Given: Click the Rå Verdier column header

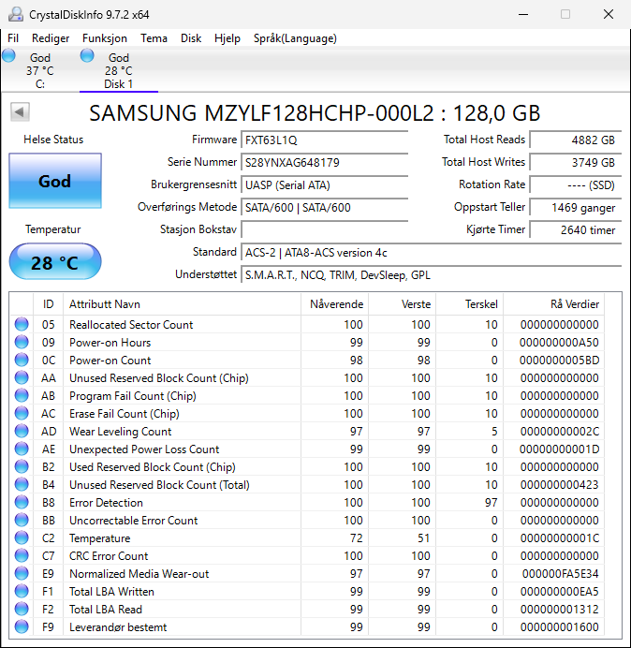Looking at the screenshot, I should click(553, 304).
